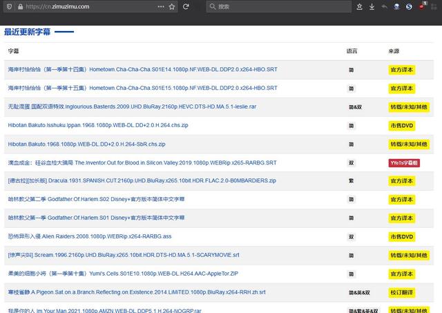This screenshot has width=442, height=313.
Task: Click the 校订翻译 tag on Pigeon row
Action: (402, 292)
